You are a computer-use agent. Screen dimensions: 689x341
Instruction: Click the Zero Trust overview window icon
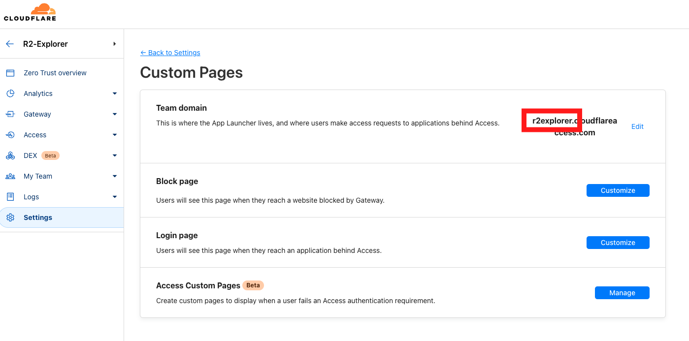[10, 73]
